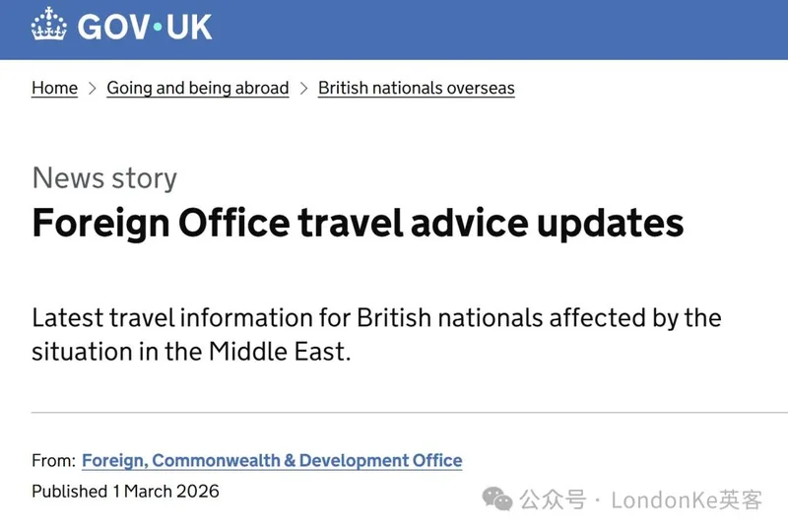The image size is (788, 532).
Task: Click the Middle East travel summary paragraph
Action: tap(376, 334)
